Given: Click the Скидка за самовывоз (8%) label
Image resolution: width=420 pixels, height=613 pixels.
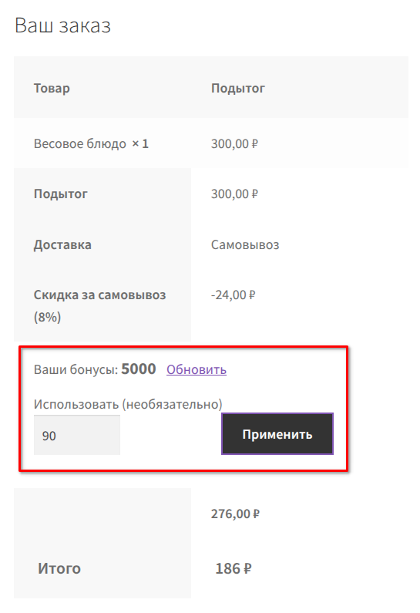Looking at the screenshot, I should (x=99, y=305).
